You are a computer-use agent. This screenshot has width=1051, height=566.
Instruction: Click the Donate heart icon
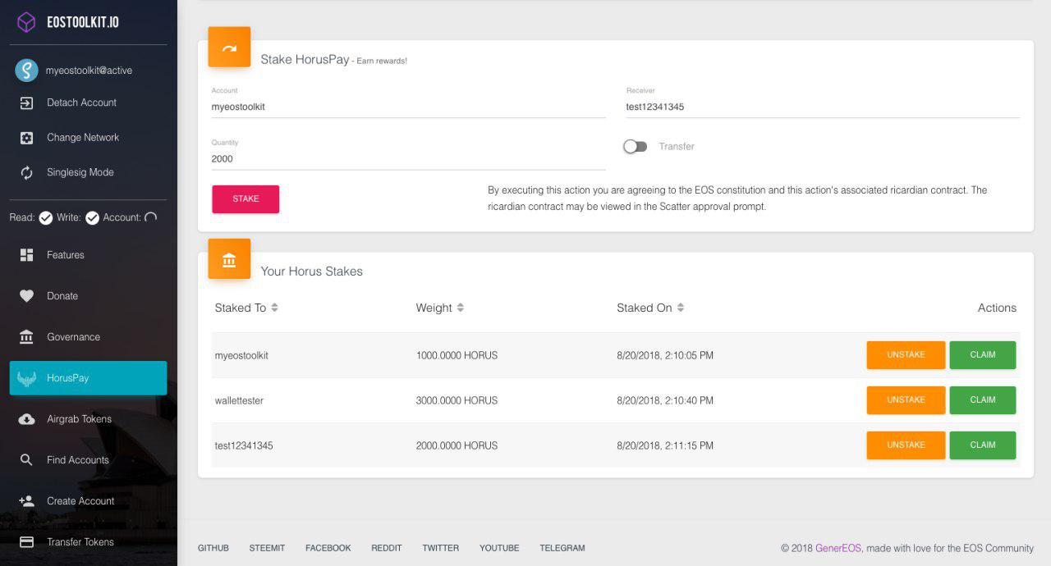27,295
